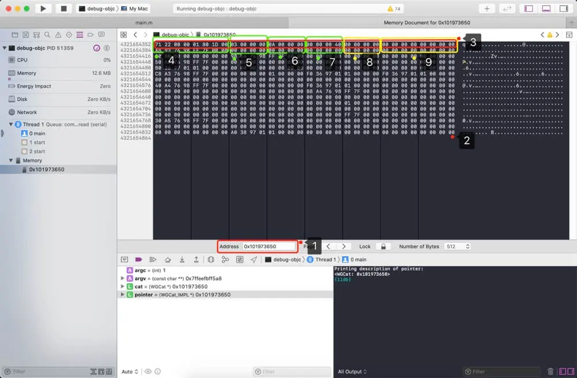Click the Quick Look eye icon

coord(148,372)
